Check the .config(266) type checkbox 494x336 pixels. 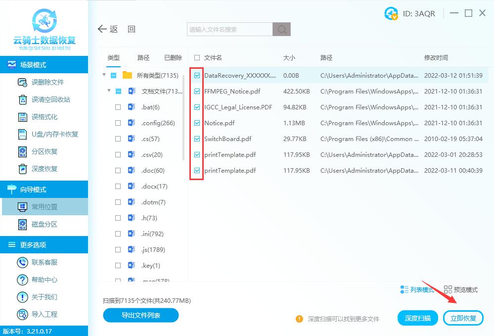pyautogui.click(x=118, y=123)
